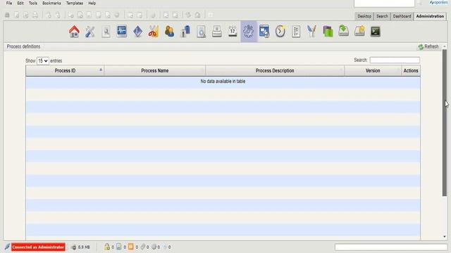451x253 pixels.
Task: Click the green download tray icon
Action: coord(343,31)
